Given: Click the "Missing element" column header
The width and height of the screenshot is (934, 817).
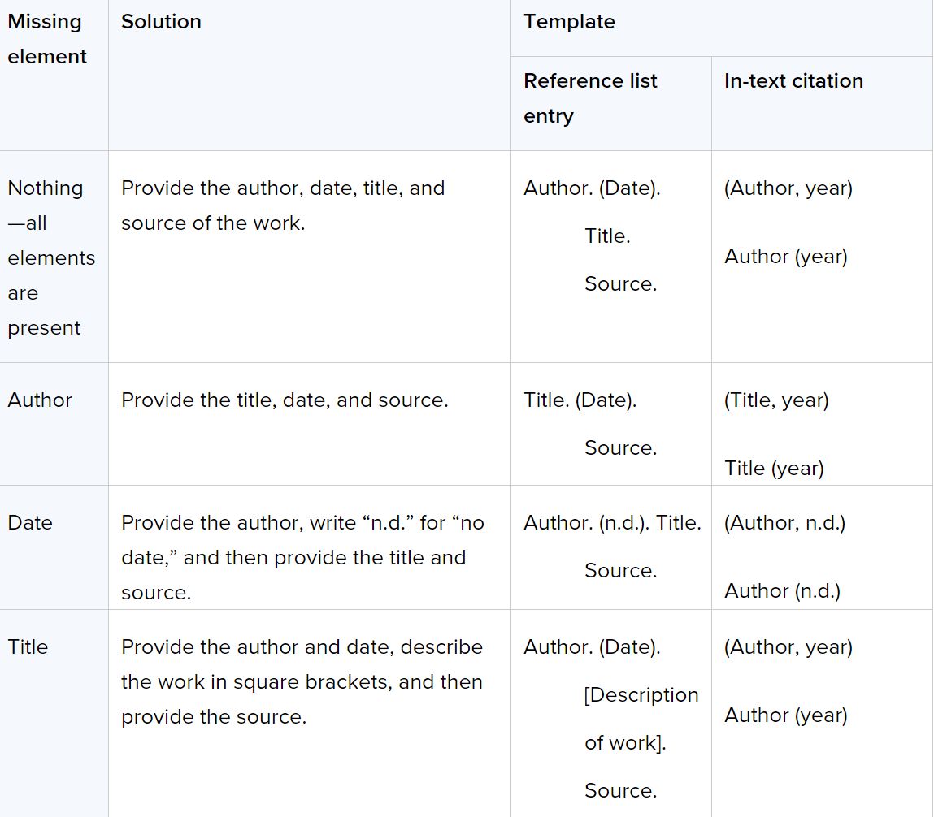Looking at the screenshot, I should pyautogui.click(x=47, y=39).
